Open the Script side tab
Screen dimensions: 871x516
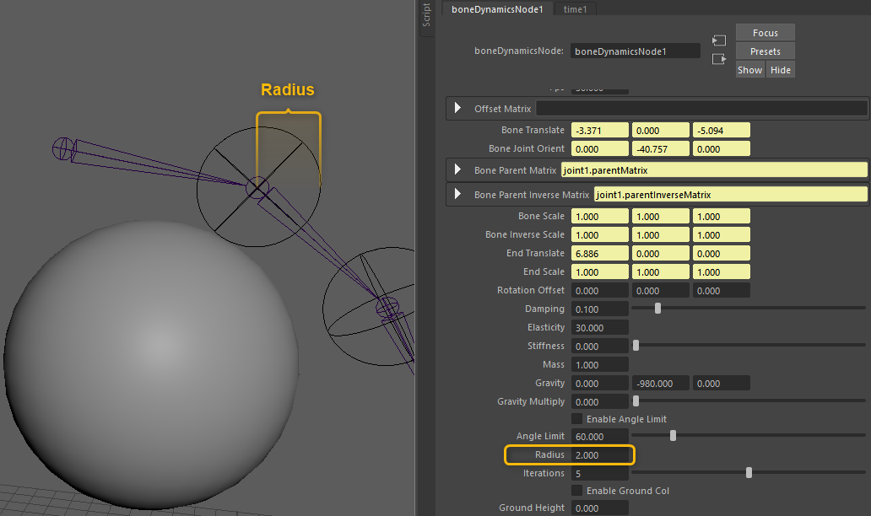[426, 14]
